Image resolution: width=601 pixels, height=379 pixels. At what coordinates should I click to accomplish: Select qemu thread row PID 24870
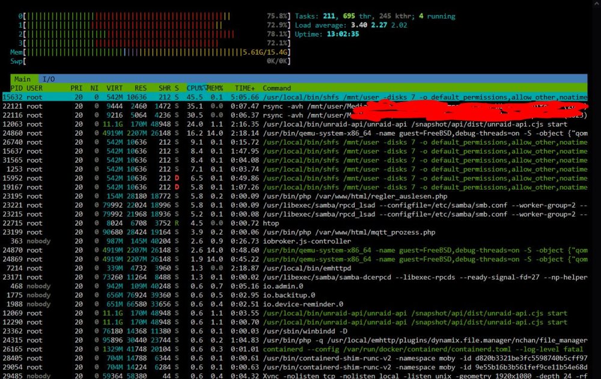[x=294, y=249]
